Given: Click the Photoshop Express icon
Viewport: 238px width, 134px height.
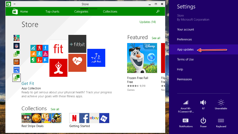Looking at the screenshot, I should point(104,118).
